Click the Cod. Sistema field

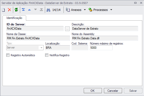point(80,48)
